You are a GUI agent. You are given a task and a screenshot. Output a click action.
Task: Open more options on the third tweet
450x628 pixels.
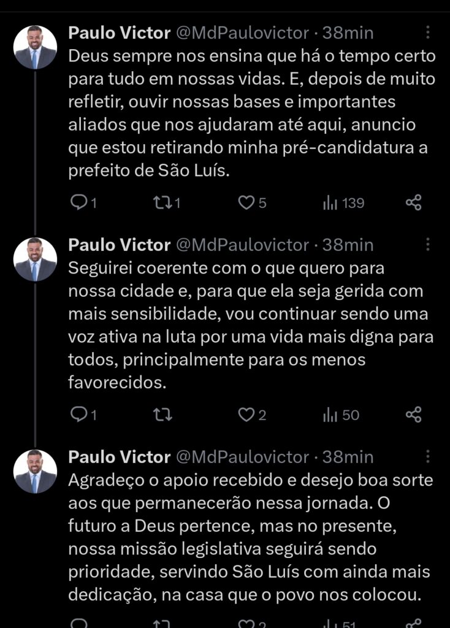428,457
